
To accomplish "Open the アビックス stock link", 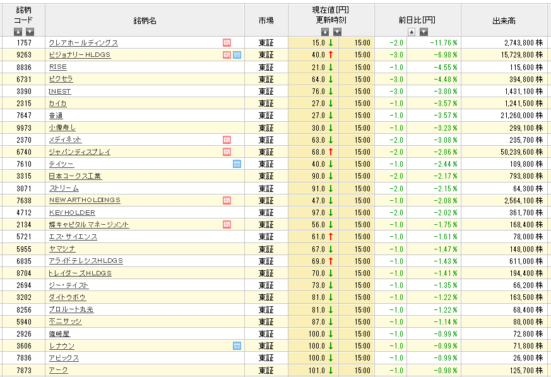I will click(64, 358).
